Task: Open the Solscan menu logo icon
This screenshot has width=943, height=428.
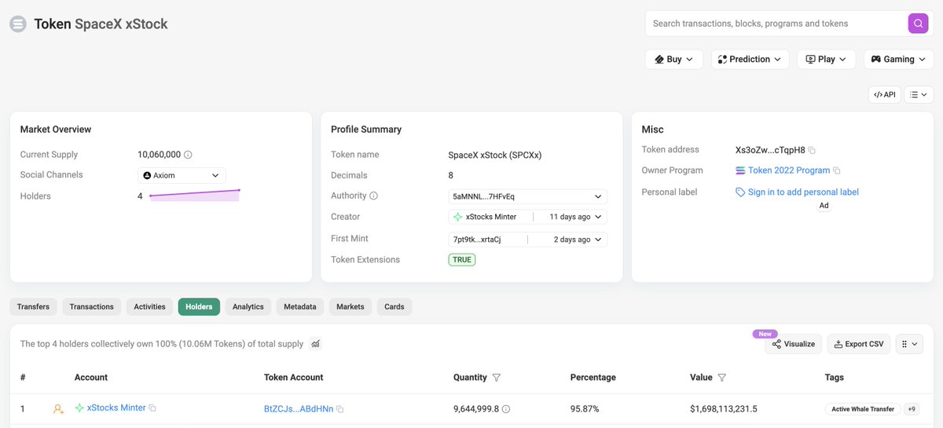Action: click(18, 24)
